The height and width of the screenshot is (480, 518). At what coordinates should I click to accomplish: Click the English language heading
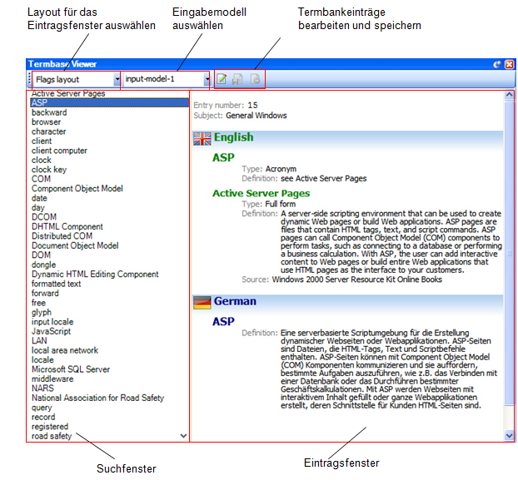[x=233, y=137]
